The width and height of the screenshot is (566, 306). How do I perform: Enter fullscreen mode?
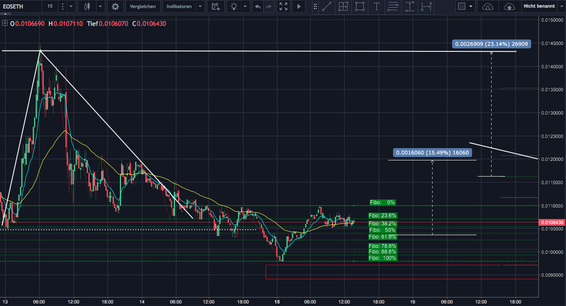pyautogui.click(x=283, y=6)
